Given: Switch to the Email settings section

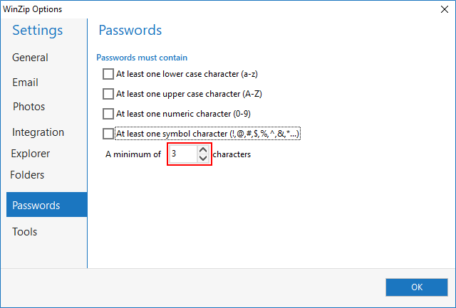Looking at the screenshot, I should 26,83.
